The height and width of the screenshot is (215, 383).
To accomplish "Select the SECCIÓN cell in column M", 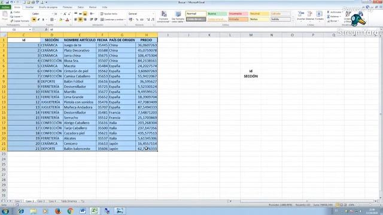I will click(x=251, y=76).
